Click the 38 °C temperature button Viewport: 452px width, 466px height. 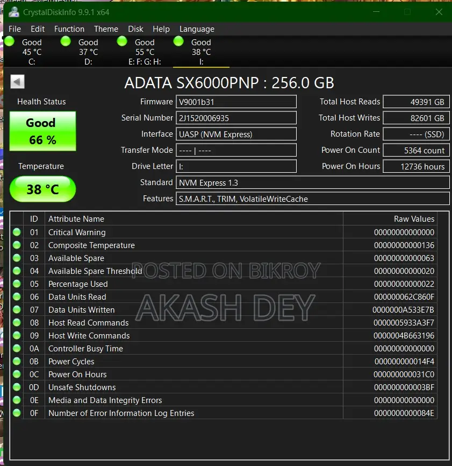coord(42,189)
